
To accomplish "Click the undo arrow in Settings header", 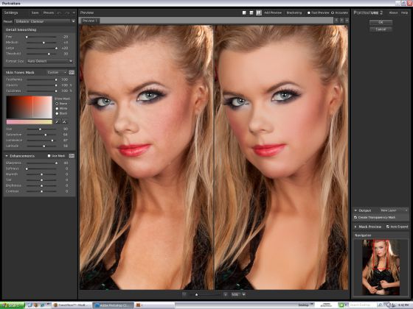I will click(60, 13).
